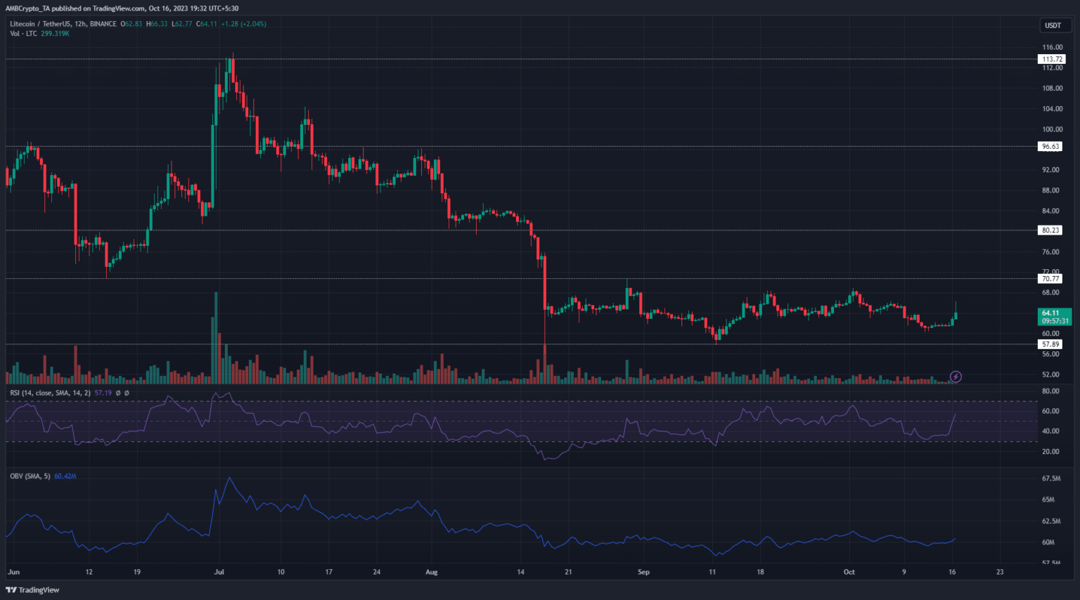Click the Jul marker on the time axis
Screen dimensions: 1080x600
click(219, 572)
